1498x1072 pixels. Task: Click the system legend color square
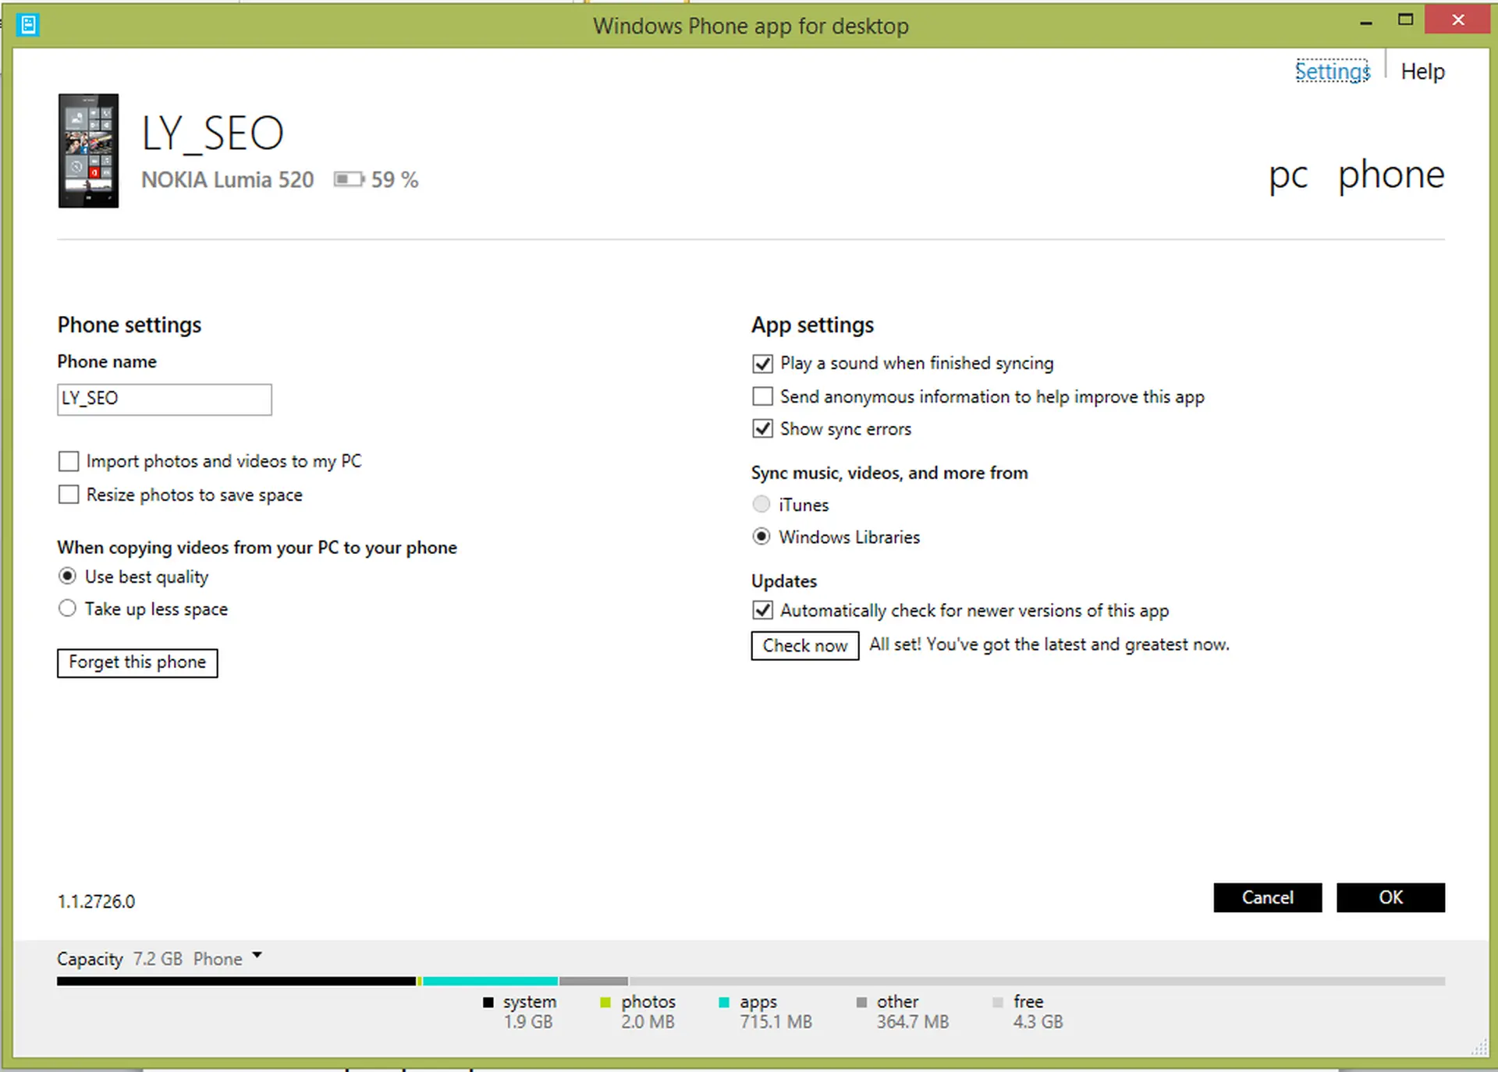tap(488, 1003)
